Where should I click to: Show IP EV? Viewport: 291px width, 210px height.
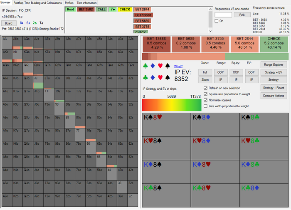(252, 80)
